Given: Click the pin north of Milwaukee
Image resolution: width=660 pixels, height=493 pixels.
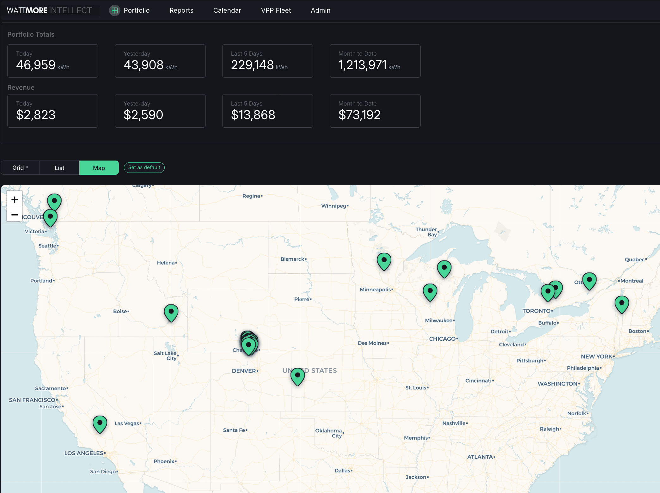Looking at the screenshot, I should [430, 292].
